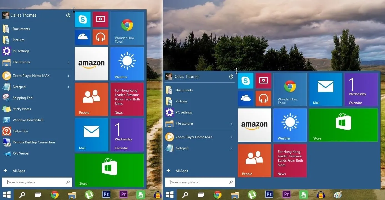This screenshot has height=200, width=385.
Task: Open the Music headphones tile in right Start menu
Action: tap(263, 98)
